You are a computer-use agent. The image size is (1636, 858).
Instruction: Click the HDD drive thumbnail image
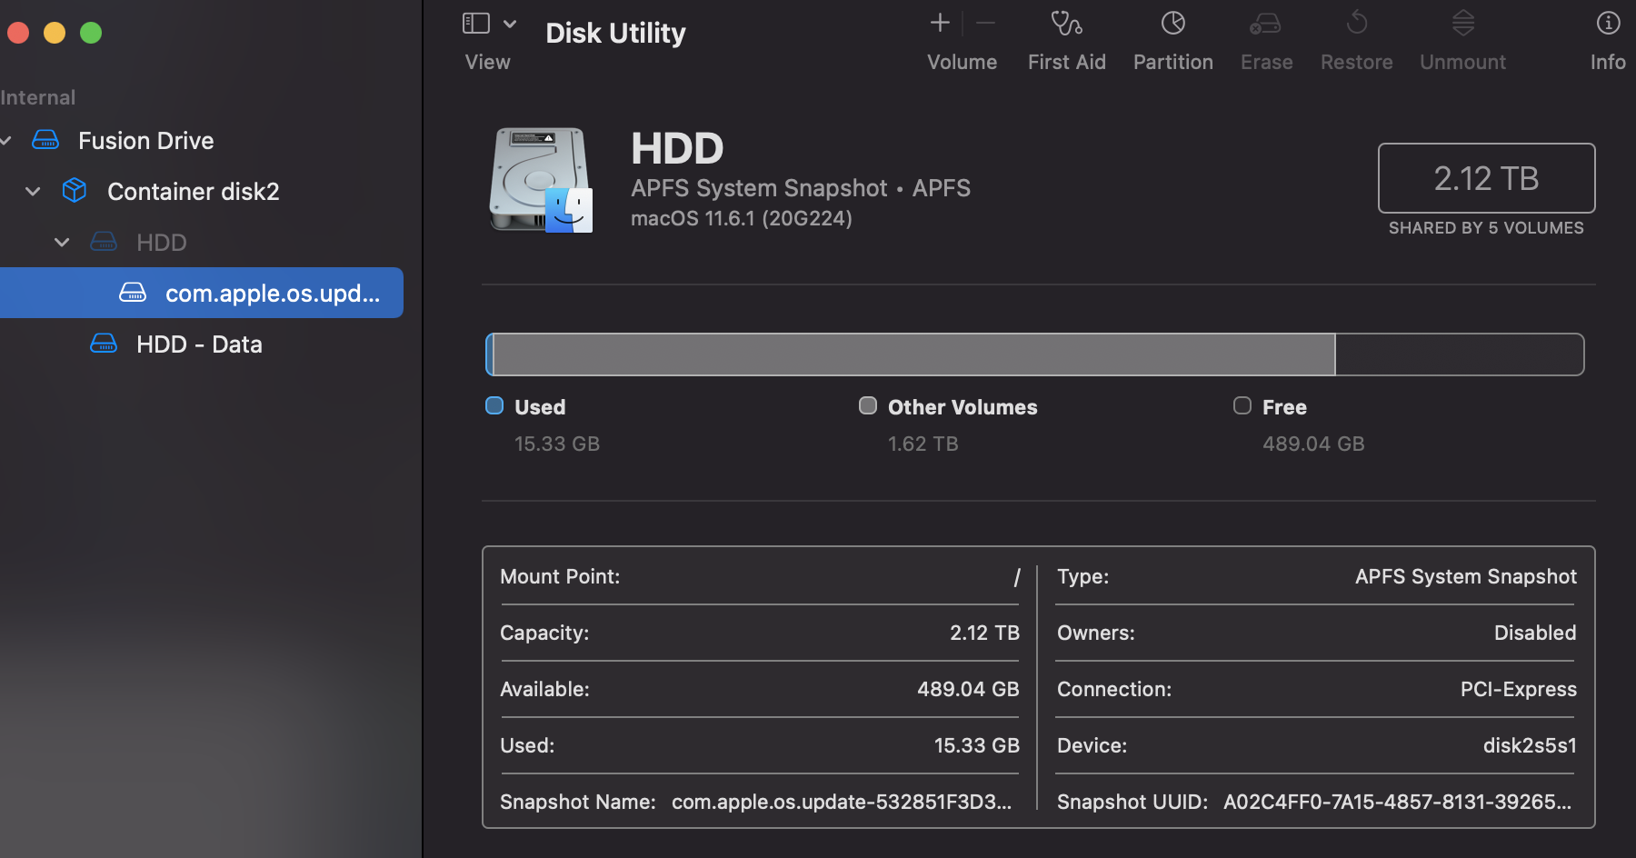(541, 180)
